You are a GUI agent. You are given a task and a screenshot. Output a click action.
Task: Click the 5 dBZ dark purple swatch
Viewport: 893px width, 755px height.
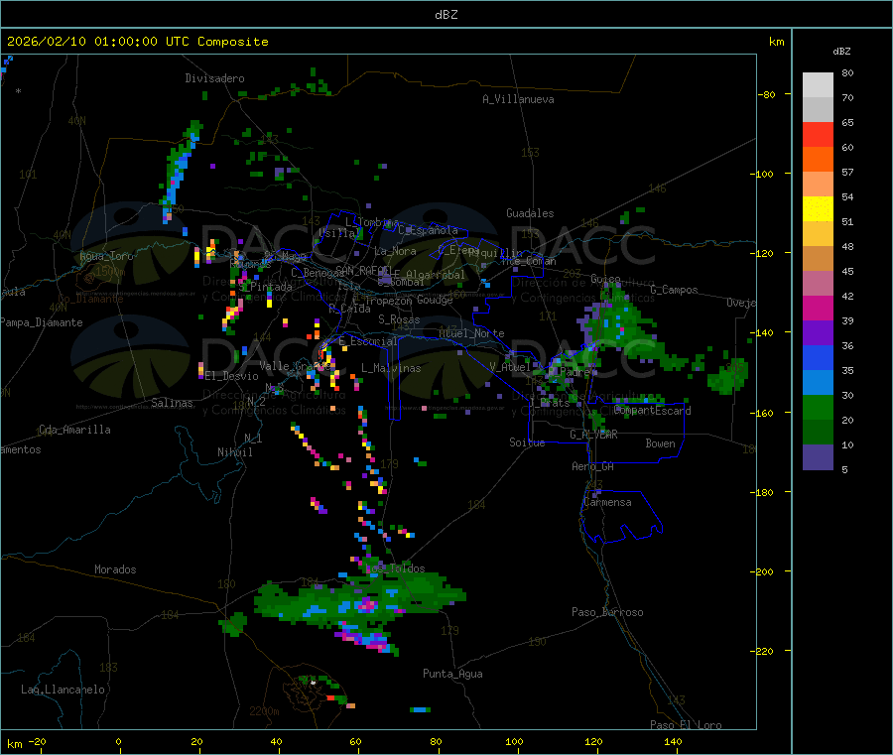[818, 457]
